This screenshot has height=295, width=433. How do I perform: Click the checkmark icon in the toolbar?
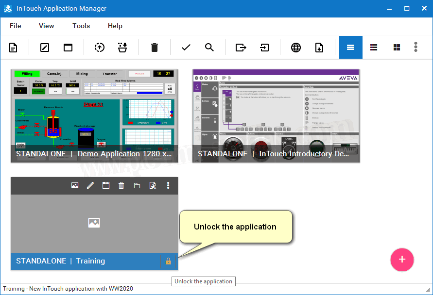click(186, 48)
